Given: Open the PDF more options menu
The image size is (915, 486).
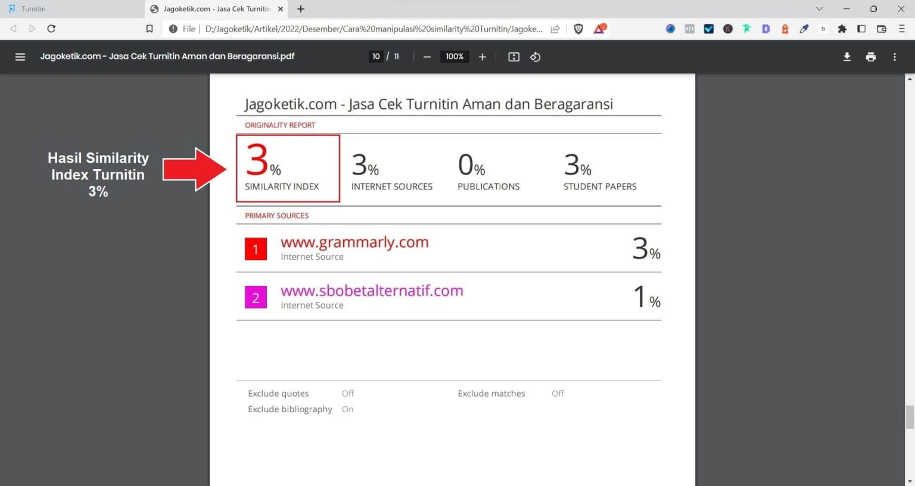Looking at the screenshot, I should point(894,57).
